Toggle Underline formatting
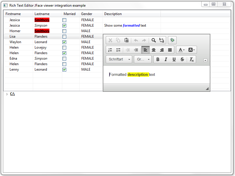Viewport: 235px width, 176px height. (174, 59)
